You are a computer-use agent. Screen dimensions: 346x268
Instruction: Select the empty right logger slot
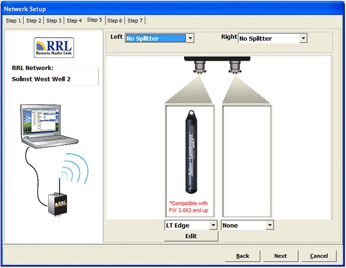247,161
